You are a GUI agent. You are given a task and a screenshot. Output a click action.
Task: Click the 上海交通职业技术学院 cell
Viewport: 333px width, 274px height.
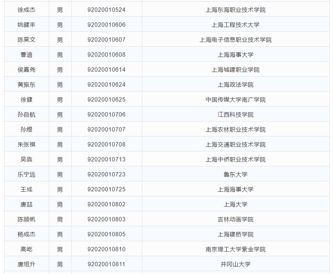tap(236, 145)
